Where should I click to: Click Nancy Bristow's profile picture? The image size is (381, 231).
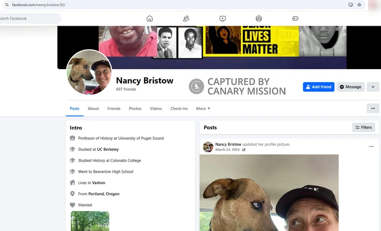89,72
